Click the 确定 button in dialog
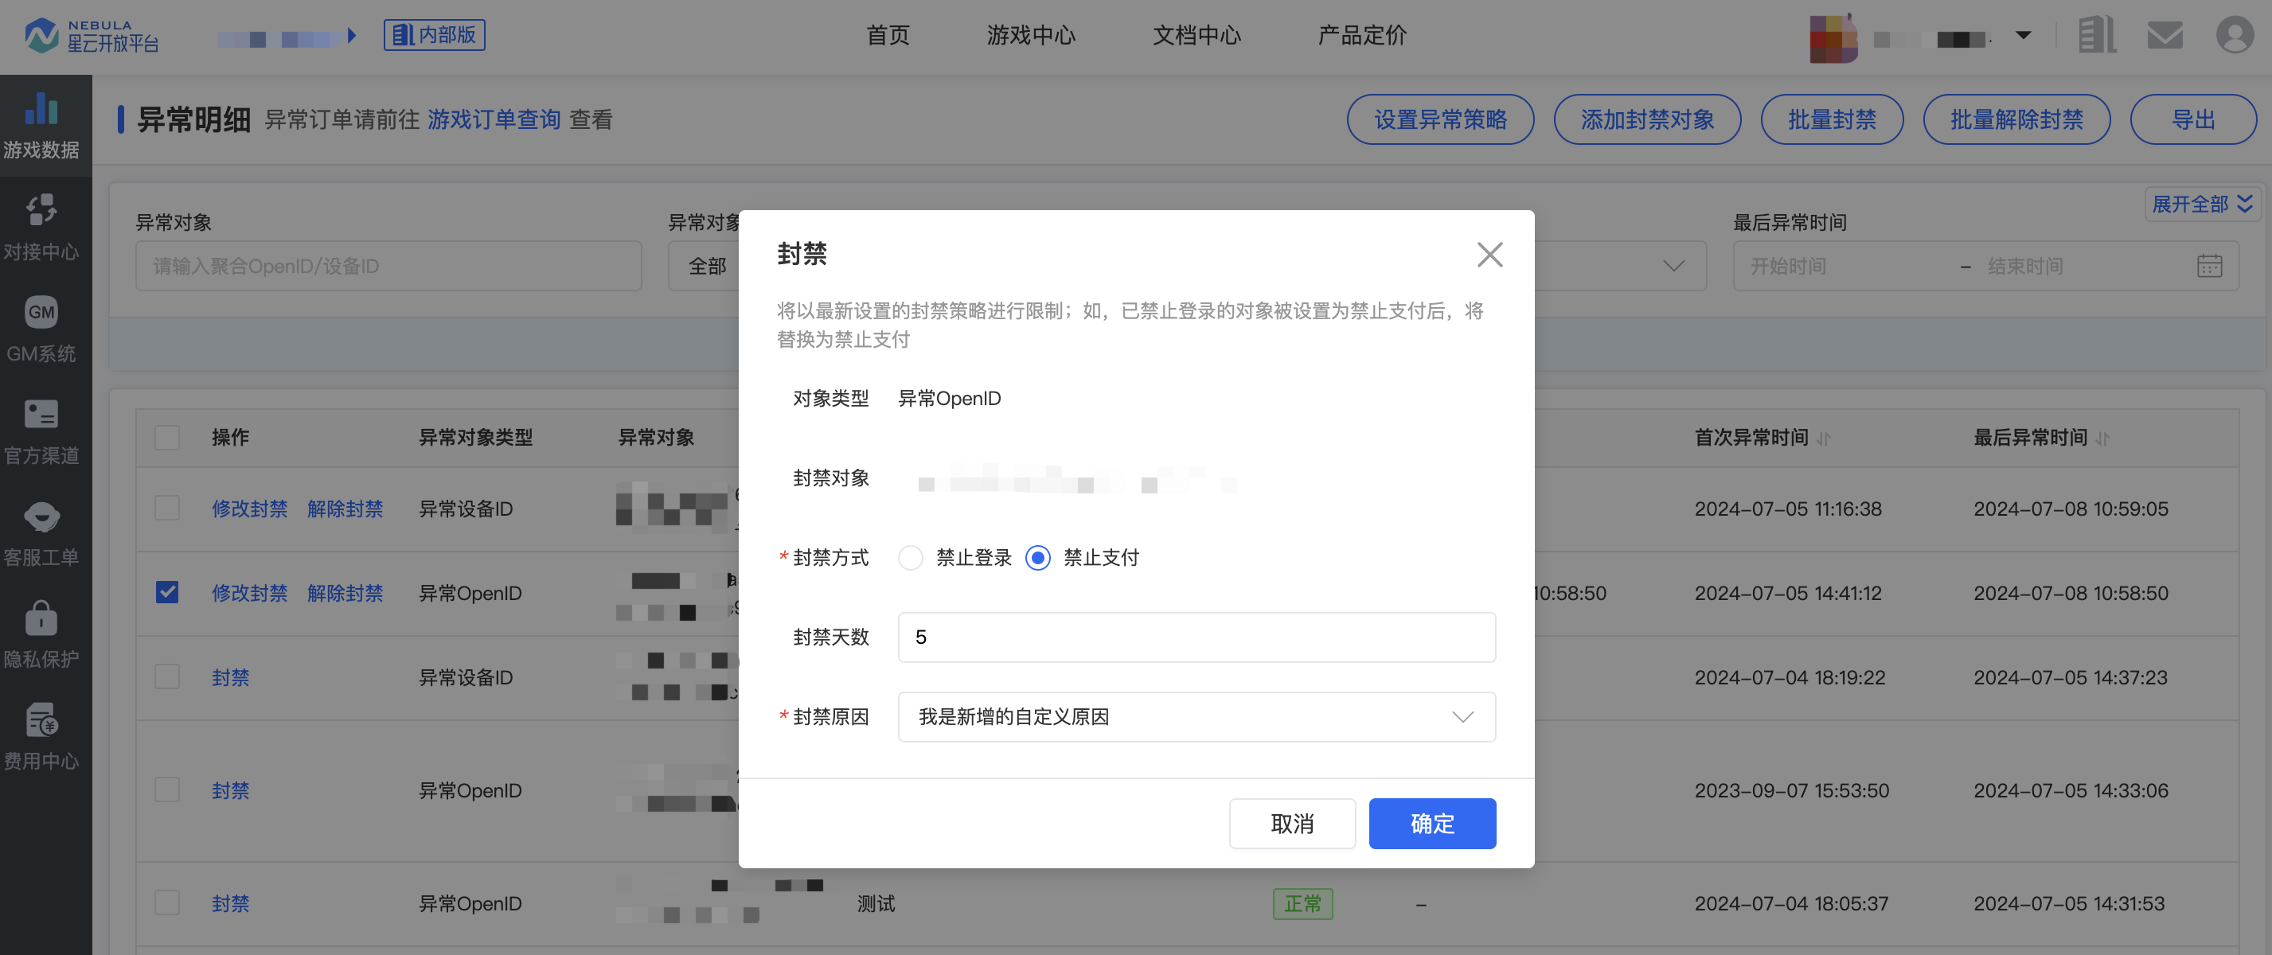The height and width of the screenshot is (955, 2272). [x=1431, y=824]
